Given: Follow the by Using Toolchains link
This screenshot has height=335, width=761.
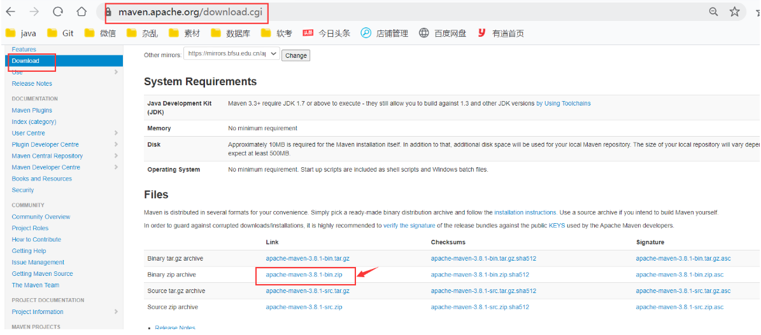Looking at the screenshot, I should pyautogui.click(x=564, y=103).
